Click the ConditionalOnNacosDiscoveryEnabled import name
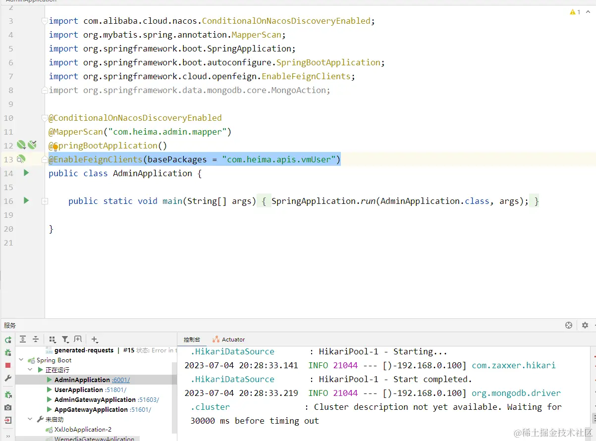Screen dimensions: 596x441 point(286,21)
